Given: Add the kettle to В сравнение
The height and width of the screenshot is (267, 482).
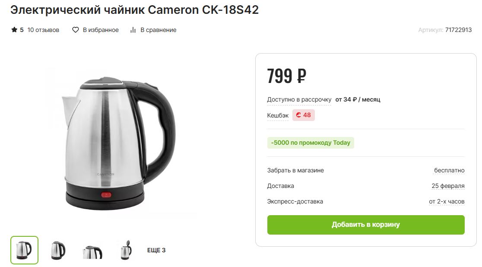Looking at the screenshot, I should [159, 30].
